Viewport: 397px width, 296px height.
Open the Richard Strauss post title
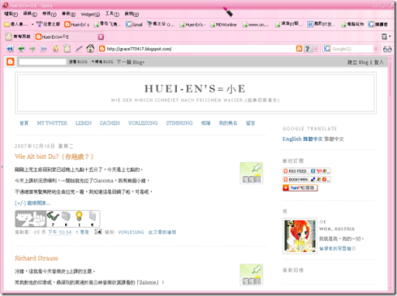(36, 258)
